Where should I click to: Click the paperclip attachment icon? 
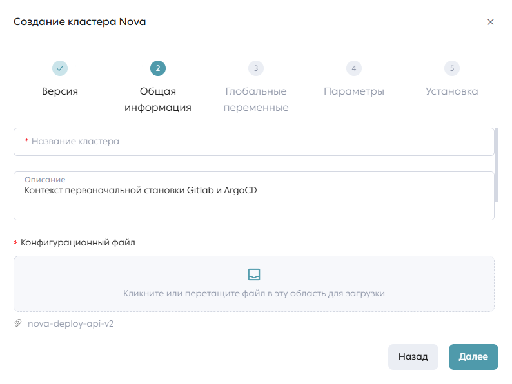pyautogui.click(x=17, y=323)
